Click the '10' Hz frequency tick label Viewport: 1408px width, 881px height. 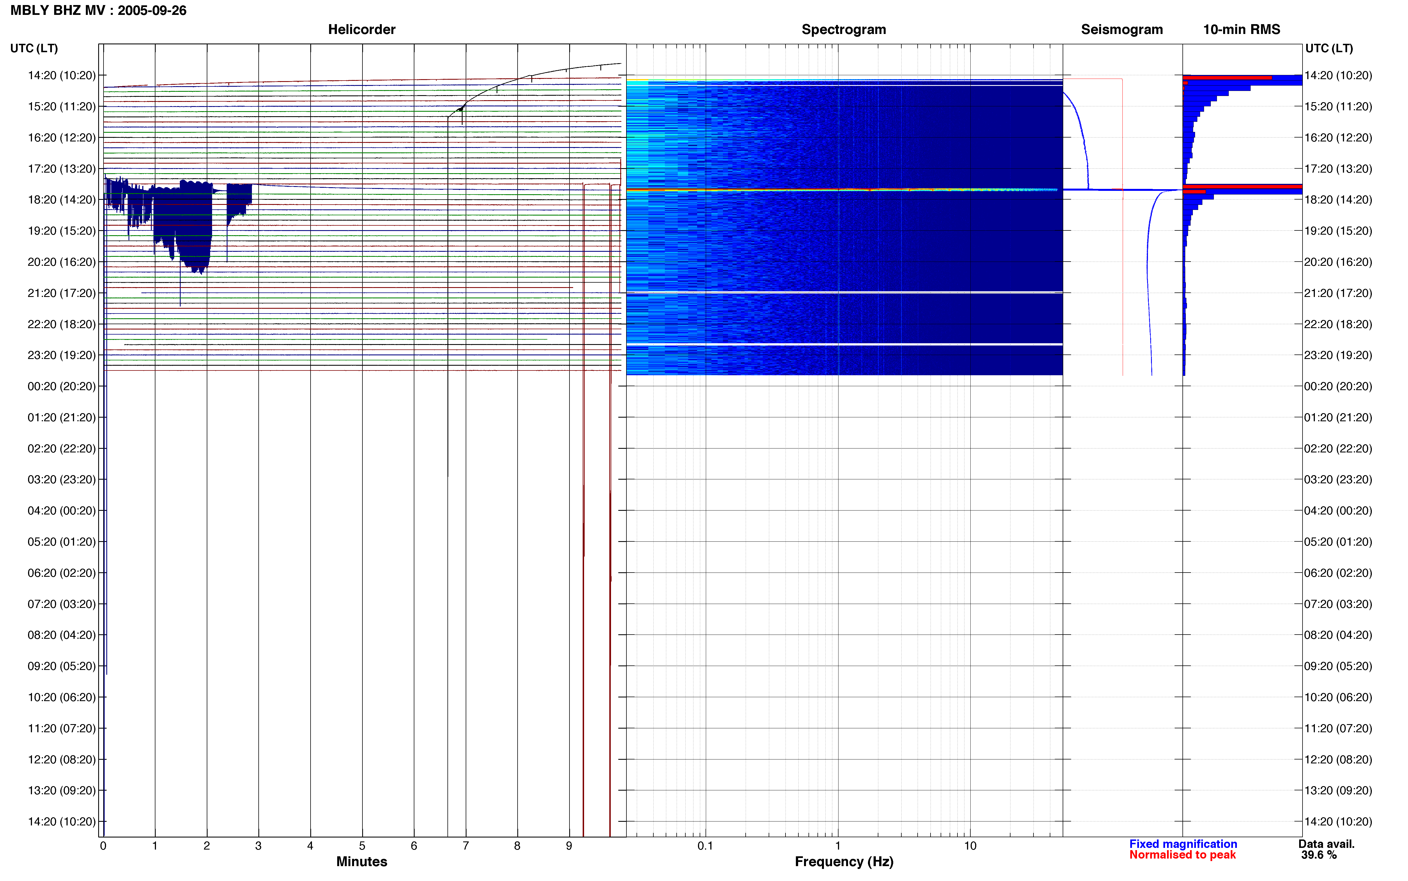(970, 846)
